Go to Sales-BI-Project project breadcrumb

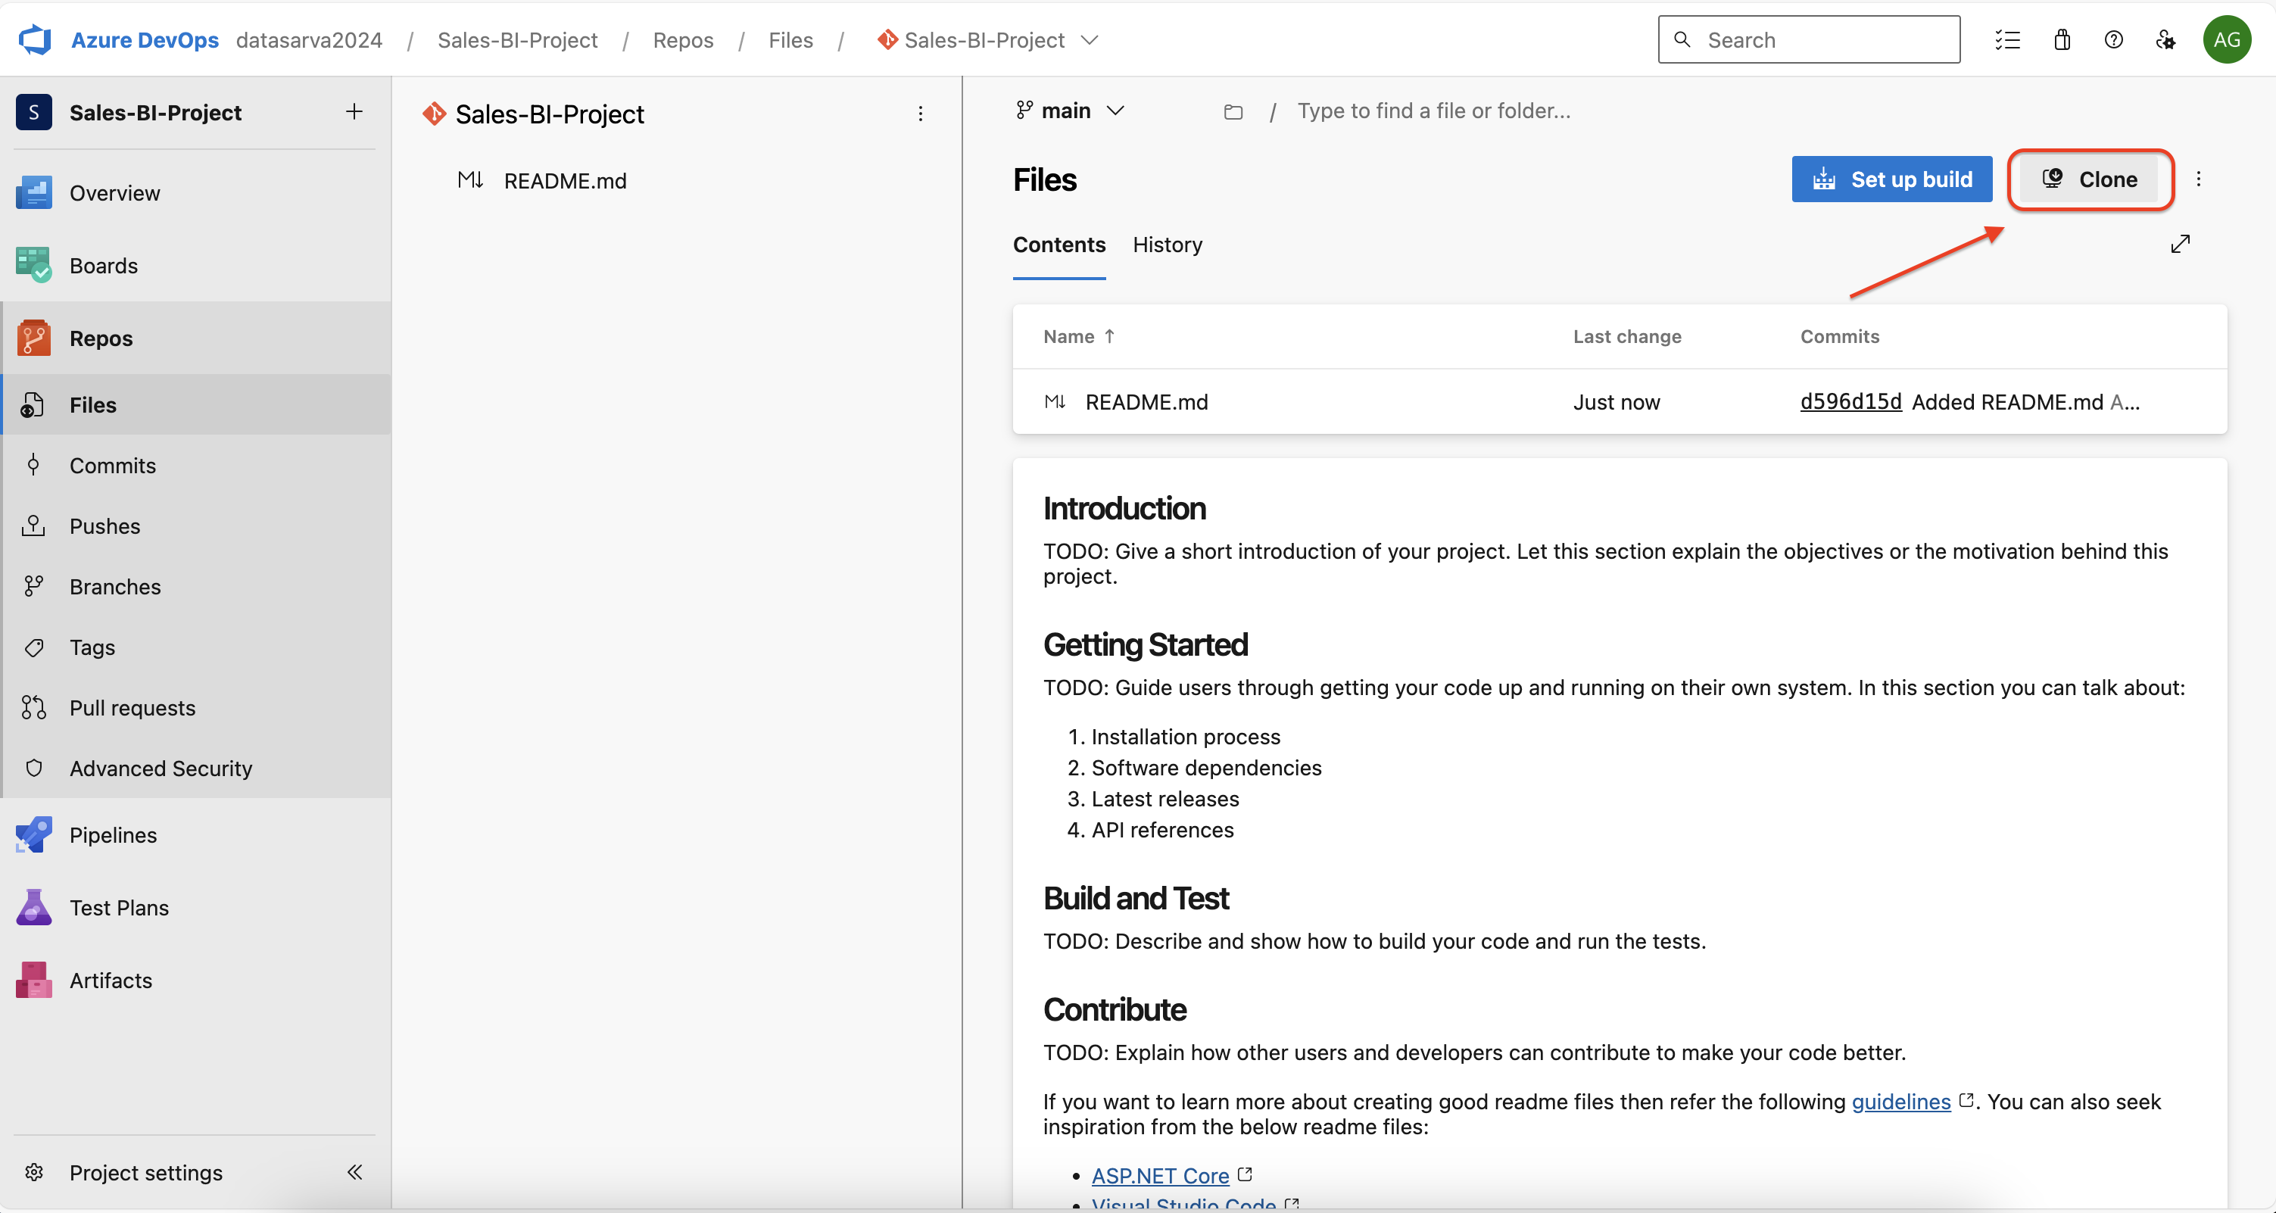(x=518, y=40)
